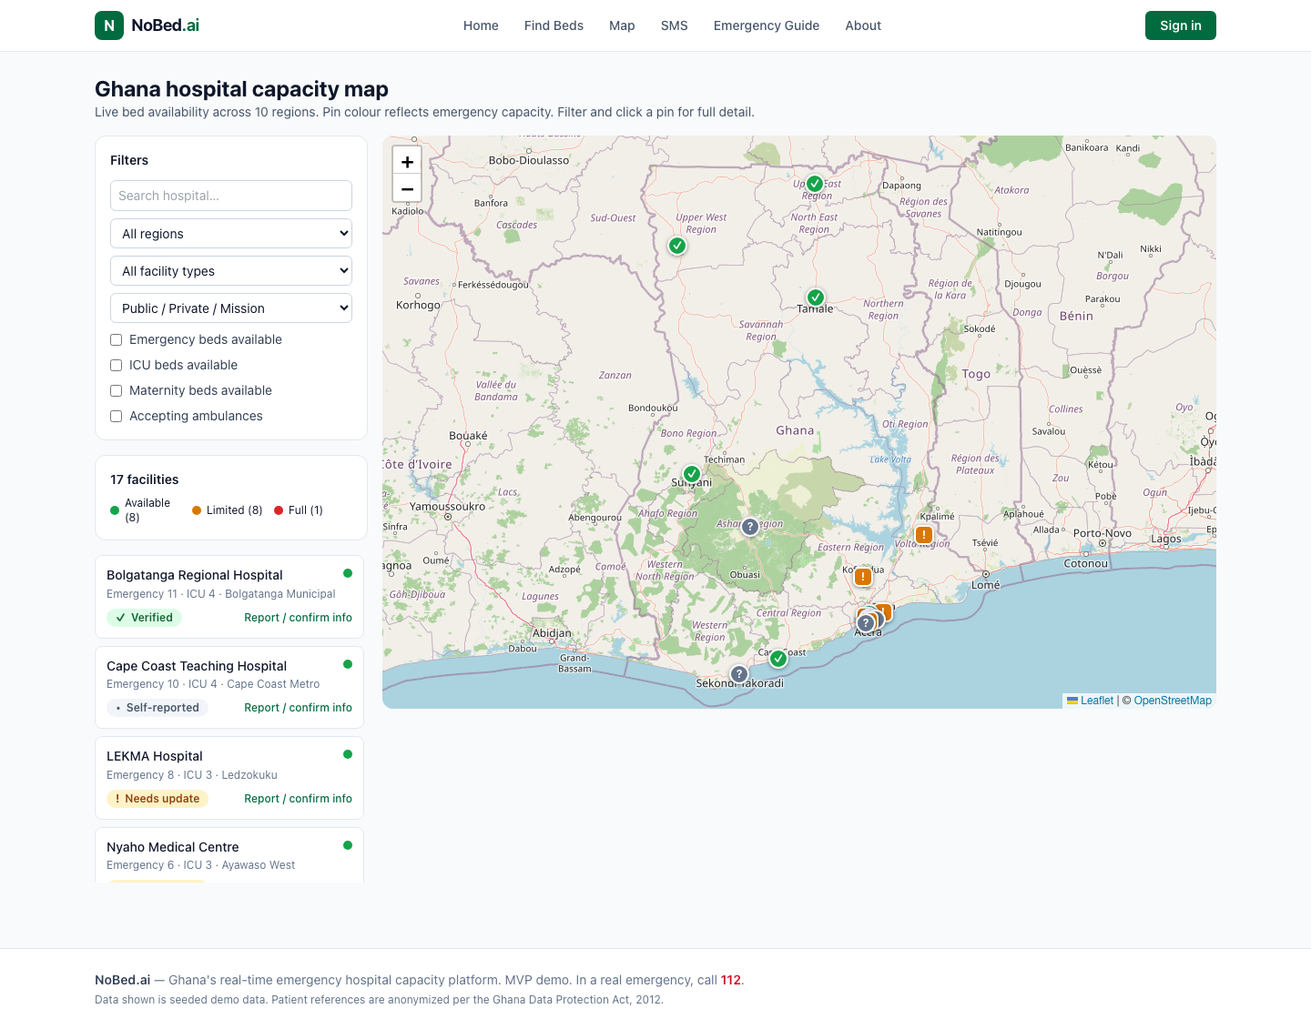Report / confirm info for LEKMA Hospital
Image resolution: width=1311 pixels, height=1029 pixels.
click(298, 799)
